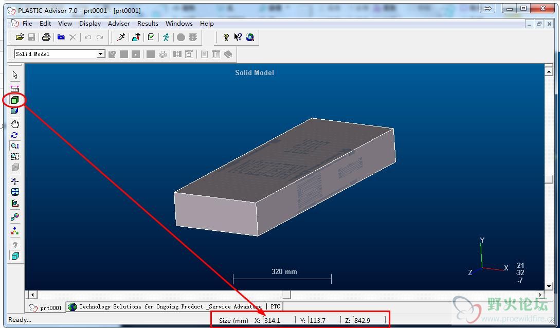The image size is (560, 328).
Task: Switch to Technology Solutions PTC tab
Action: coord(175,306)
